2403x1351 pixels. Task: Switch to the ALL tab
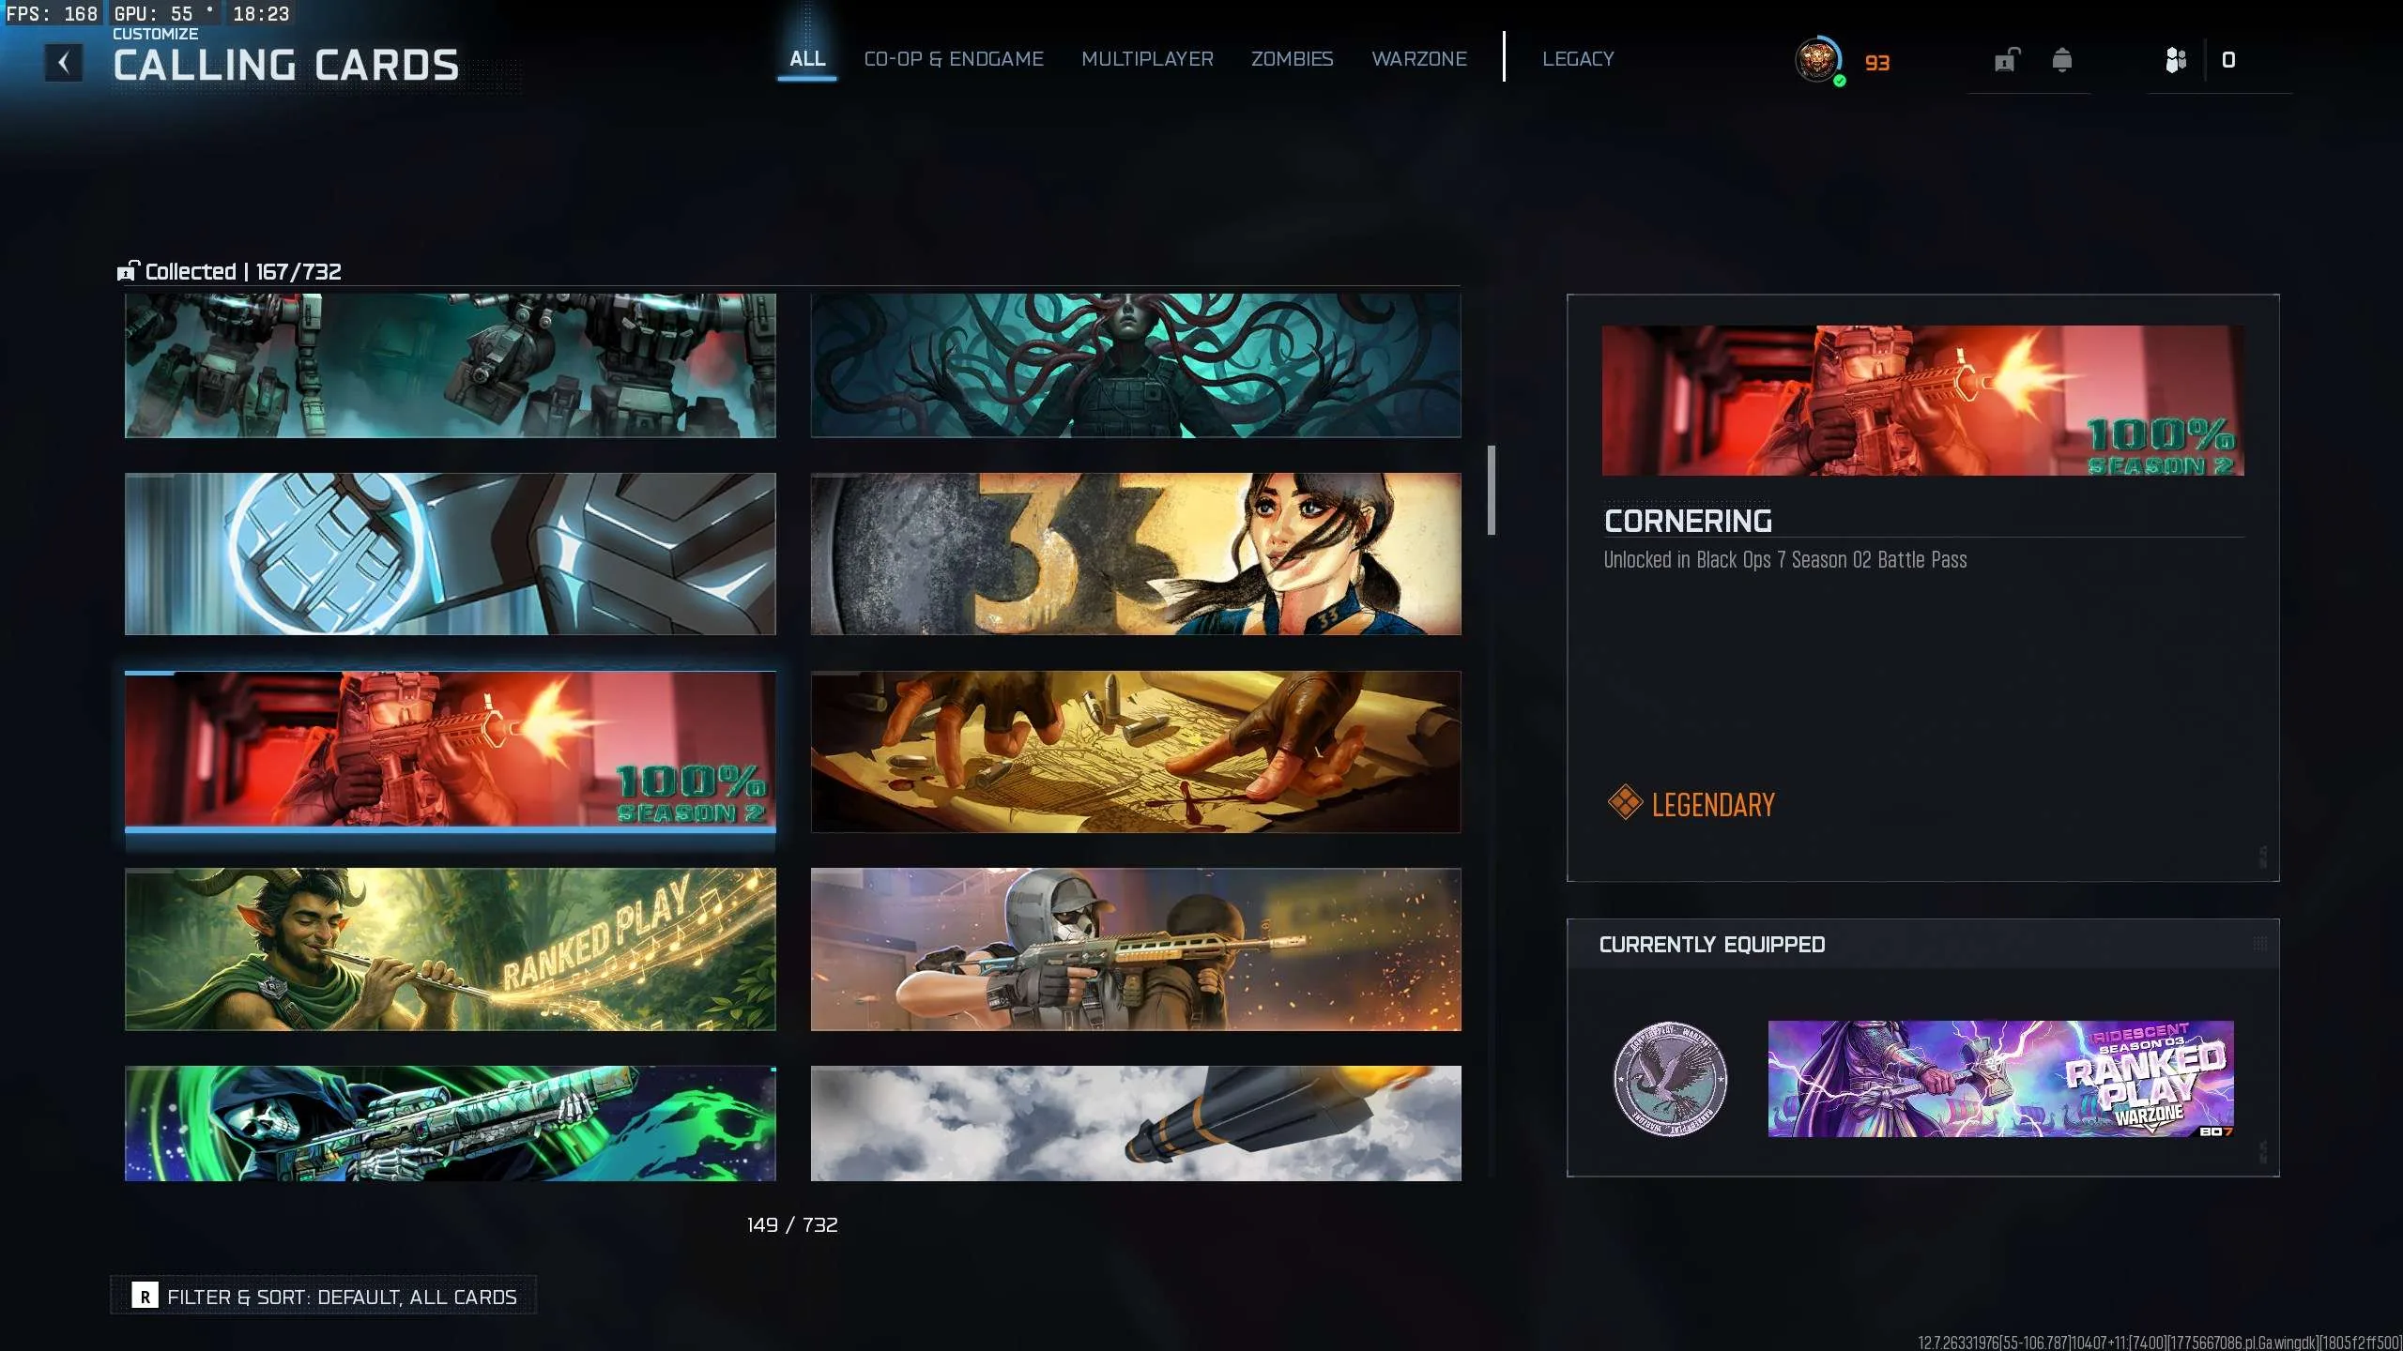(807, 58)
